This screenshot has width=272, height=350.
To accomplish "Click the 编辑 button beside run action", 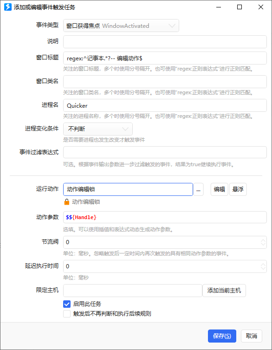I will [220, 189].
